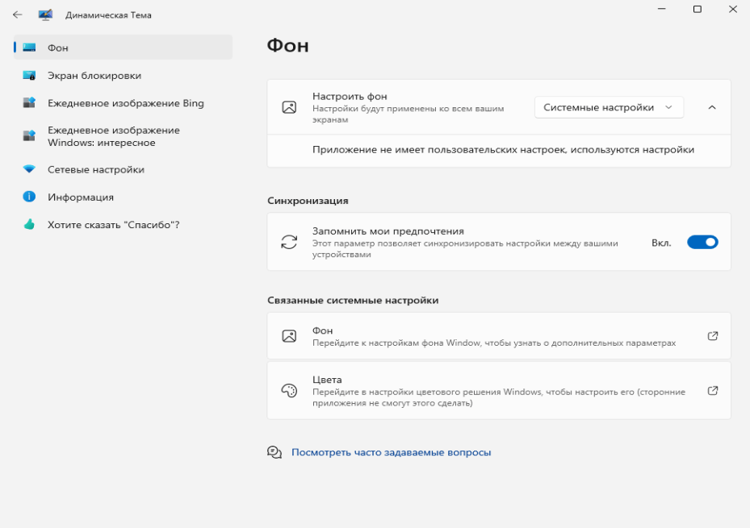Open Ежедневное изображение Bing page
The width and height of the screenshot is (750, 528).
click(x=123, y=103)
